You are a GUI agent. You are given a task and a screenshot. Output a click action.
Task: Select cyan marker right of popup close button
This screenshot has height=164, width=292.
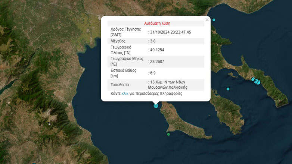click(x=214, y=20)
